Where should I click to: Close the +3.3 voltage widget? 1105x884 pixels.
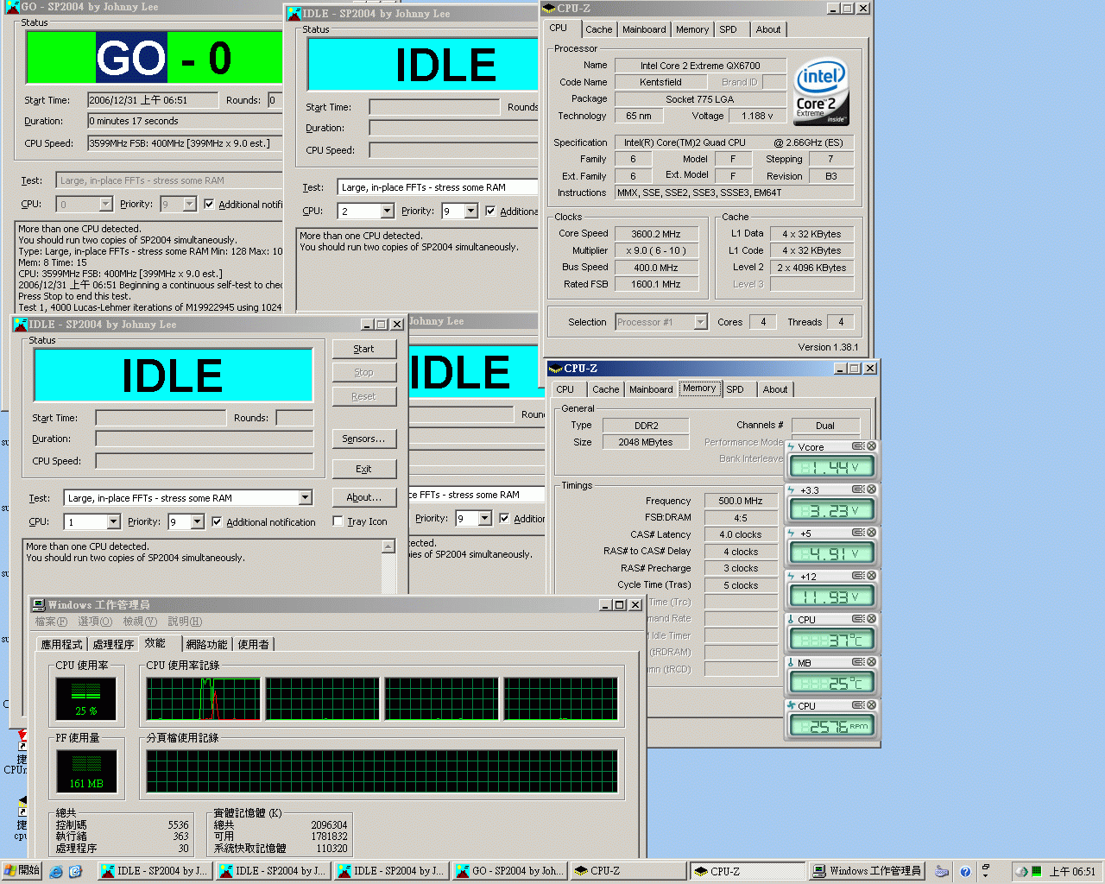tap(871, 489)
